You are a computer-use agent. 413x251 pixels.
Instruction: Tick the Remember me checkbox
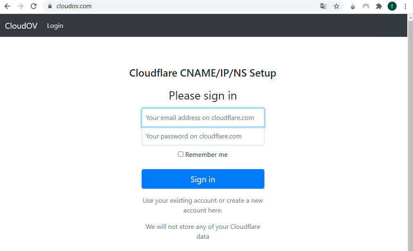(x=181, y=154)
